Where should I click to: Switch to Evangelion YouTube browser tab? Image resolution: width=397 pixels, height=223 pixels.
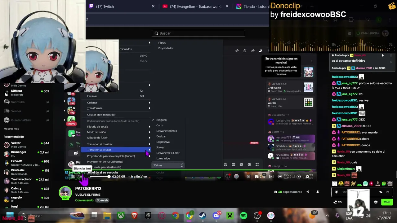coord(195,7)
